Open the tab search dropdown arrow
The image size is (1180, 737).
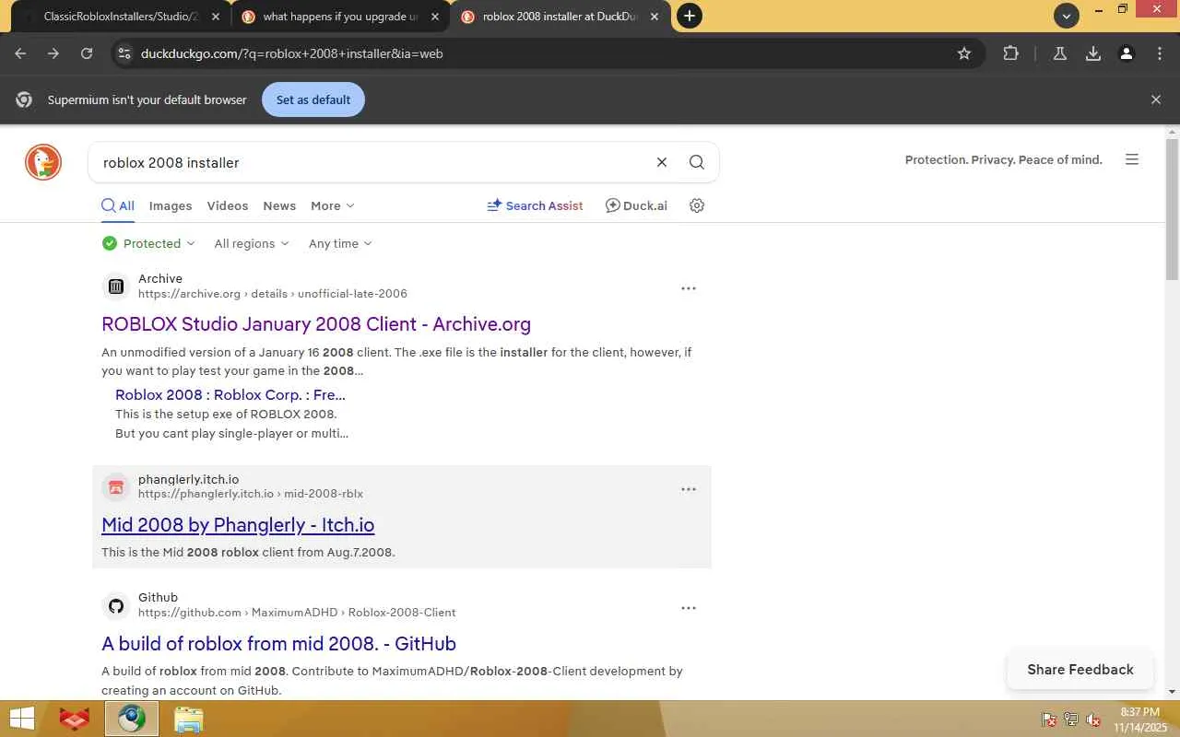(1067, 16)
